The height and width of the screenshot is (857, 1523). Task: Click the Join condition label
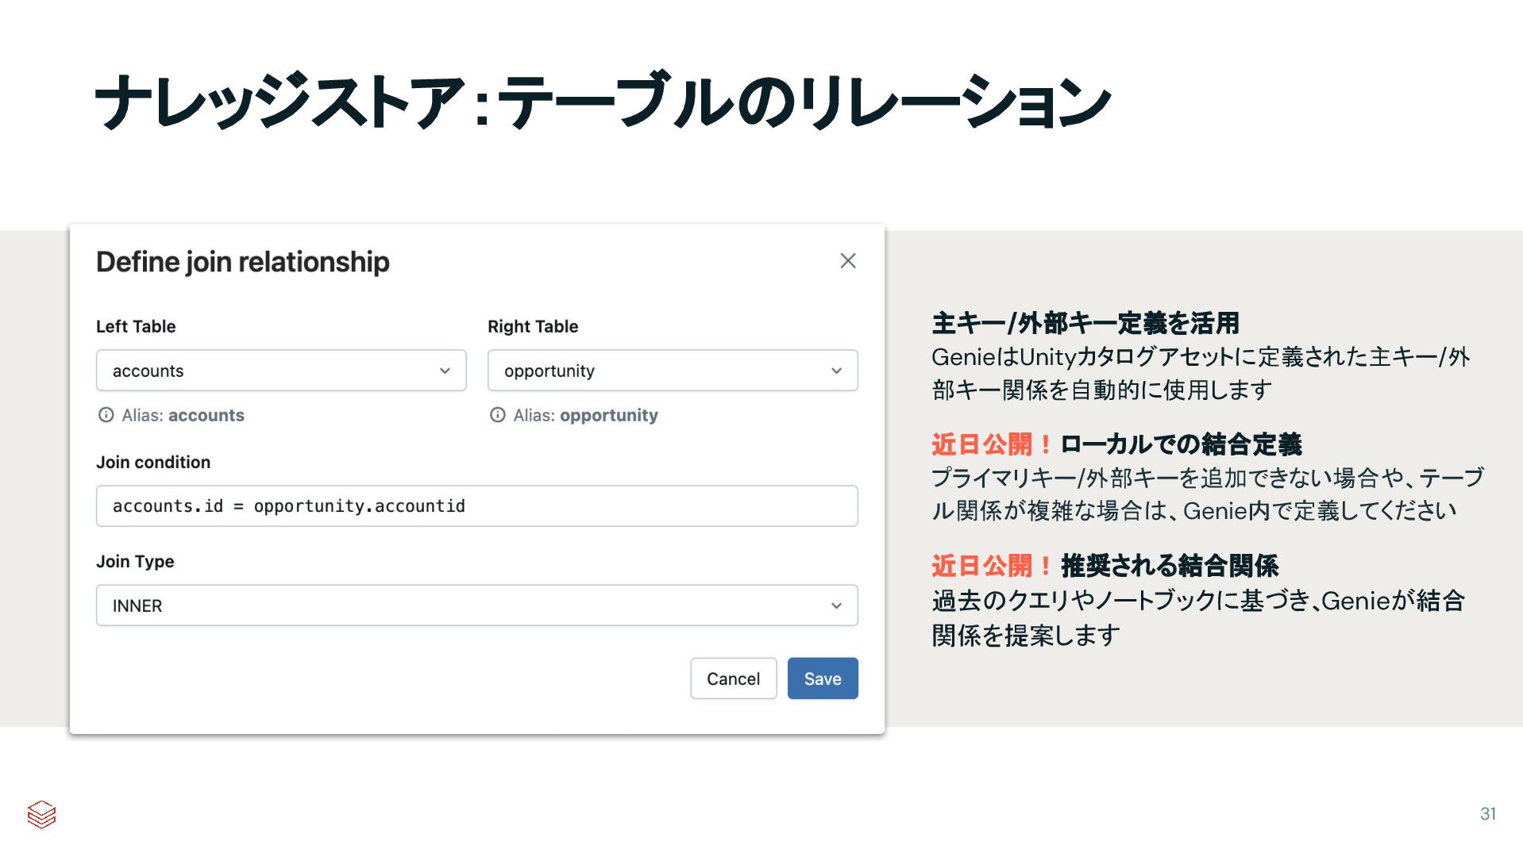(153, 462)
